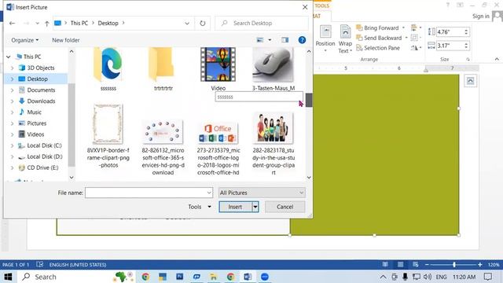Open the All Pictures file type dropdown
Screen dimensions: 503x283
(262, 193)
